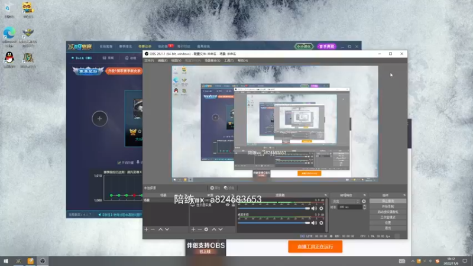The width and height of the screenshot is (473, 266).
Task: Open the Scene Collection menu in OBS
Action: coord(212,61)
